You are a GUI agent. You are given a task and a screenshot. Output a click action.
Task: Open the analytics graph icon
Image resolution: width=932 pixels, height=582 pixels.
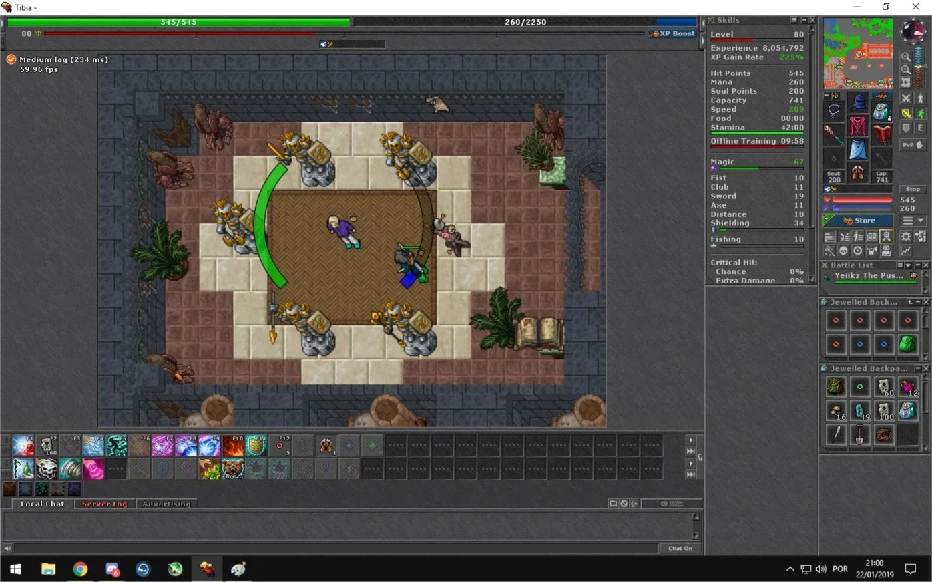906,251
